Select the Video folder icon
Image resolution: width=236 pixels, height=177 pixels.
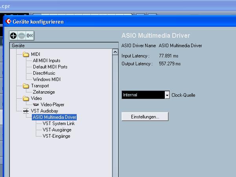click(26, 98)
